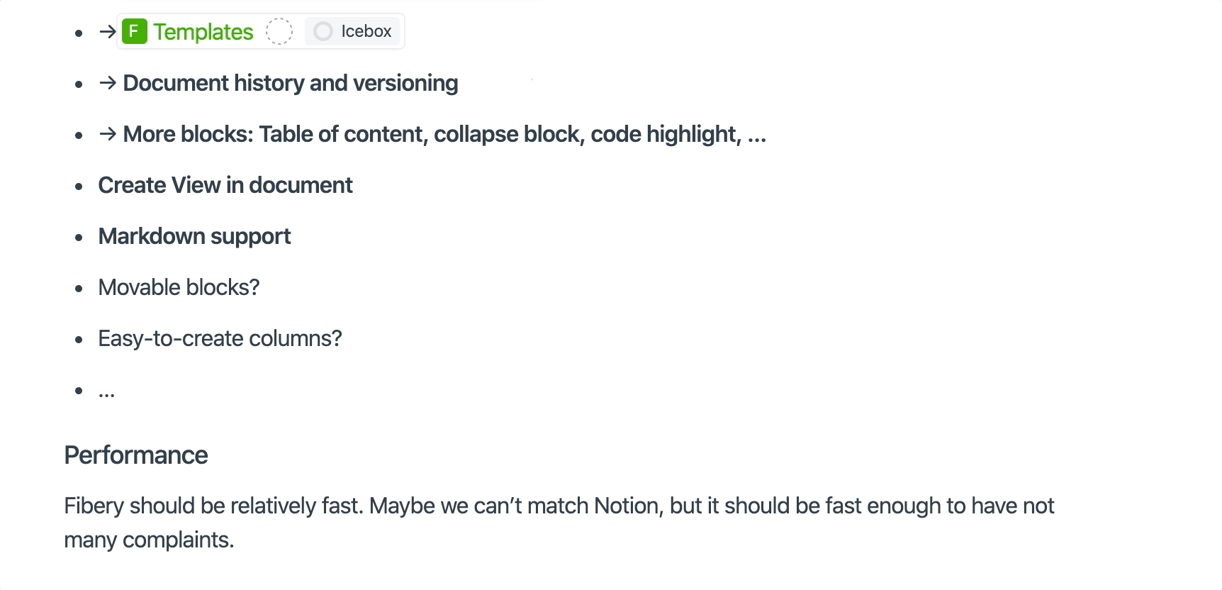Click the arrow before Document history and versioning
Screen dimensions: 1222x590
click(x=107, y=82)
